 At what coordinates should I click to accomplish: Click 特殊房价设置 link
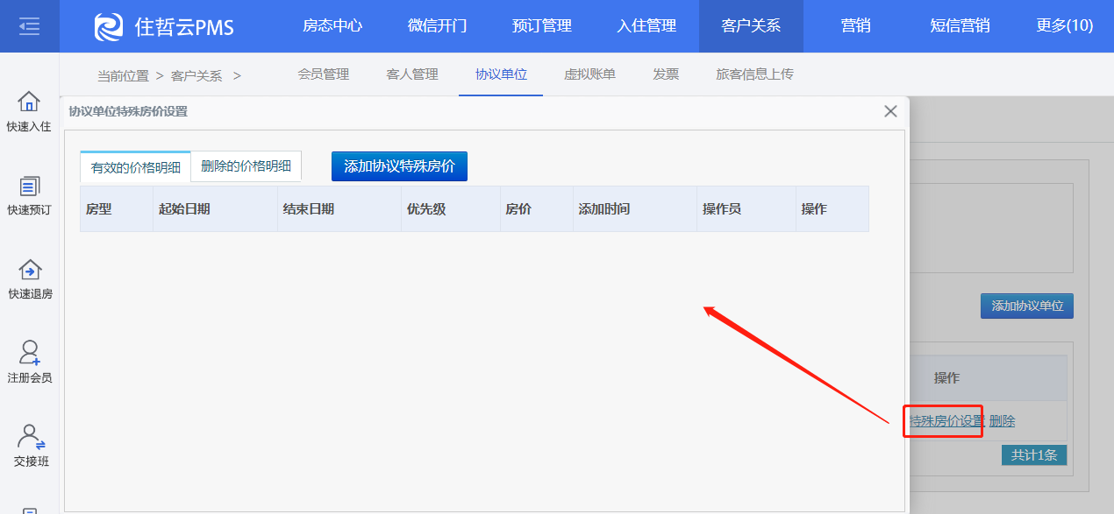click(x=946, y=421)
